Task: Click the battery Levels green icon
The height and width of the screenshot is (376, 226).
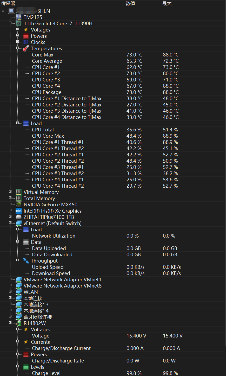Action: 26,367
